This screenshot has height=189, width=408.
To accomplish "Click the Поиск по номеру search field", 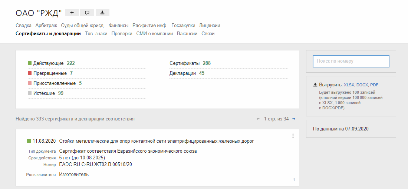I will [351, 61].
